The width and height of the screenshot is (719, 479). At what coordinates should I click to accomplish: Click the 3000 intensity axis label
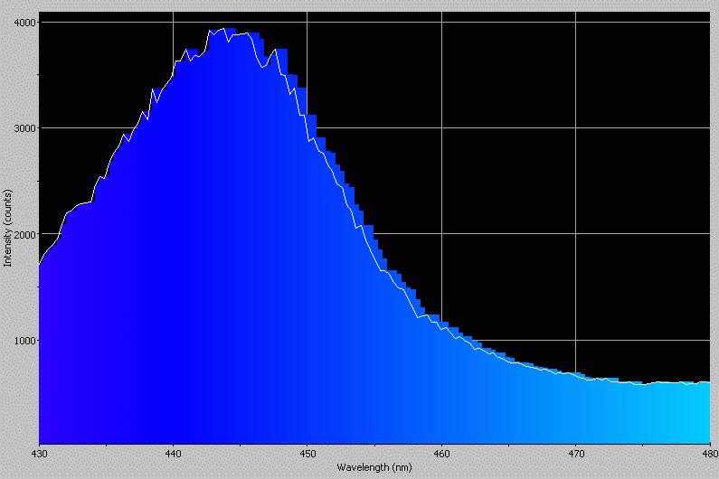[x=24, y=128]
